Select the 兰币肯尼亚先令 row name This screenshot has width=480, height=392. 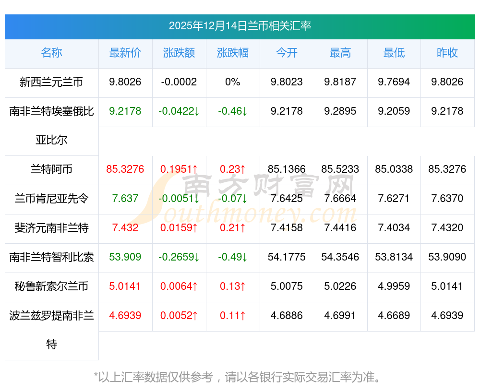51,199
